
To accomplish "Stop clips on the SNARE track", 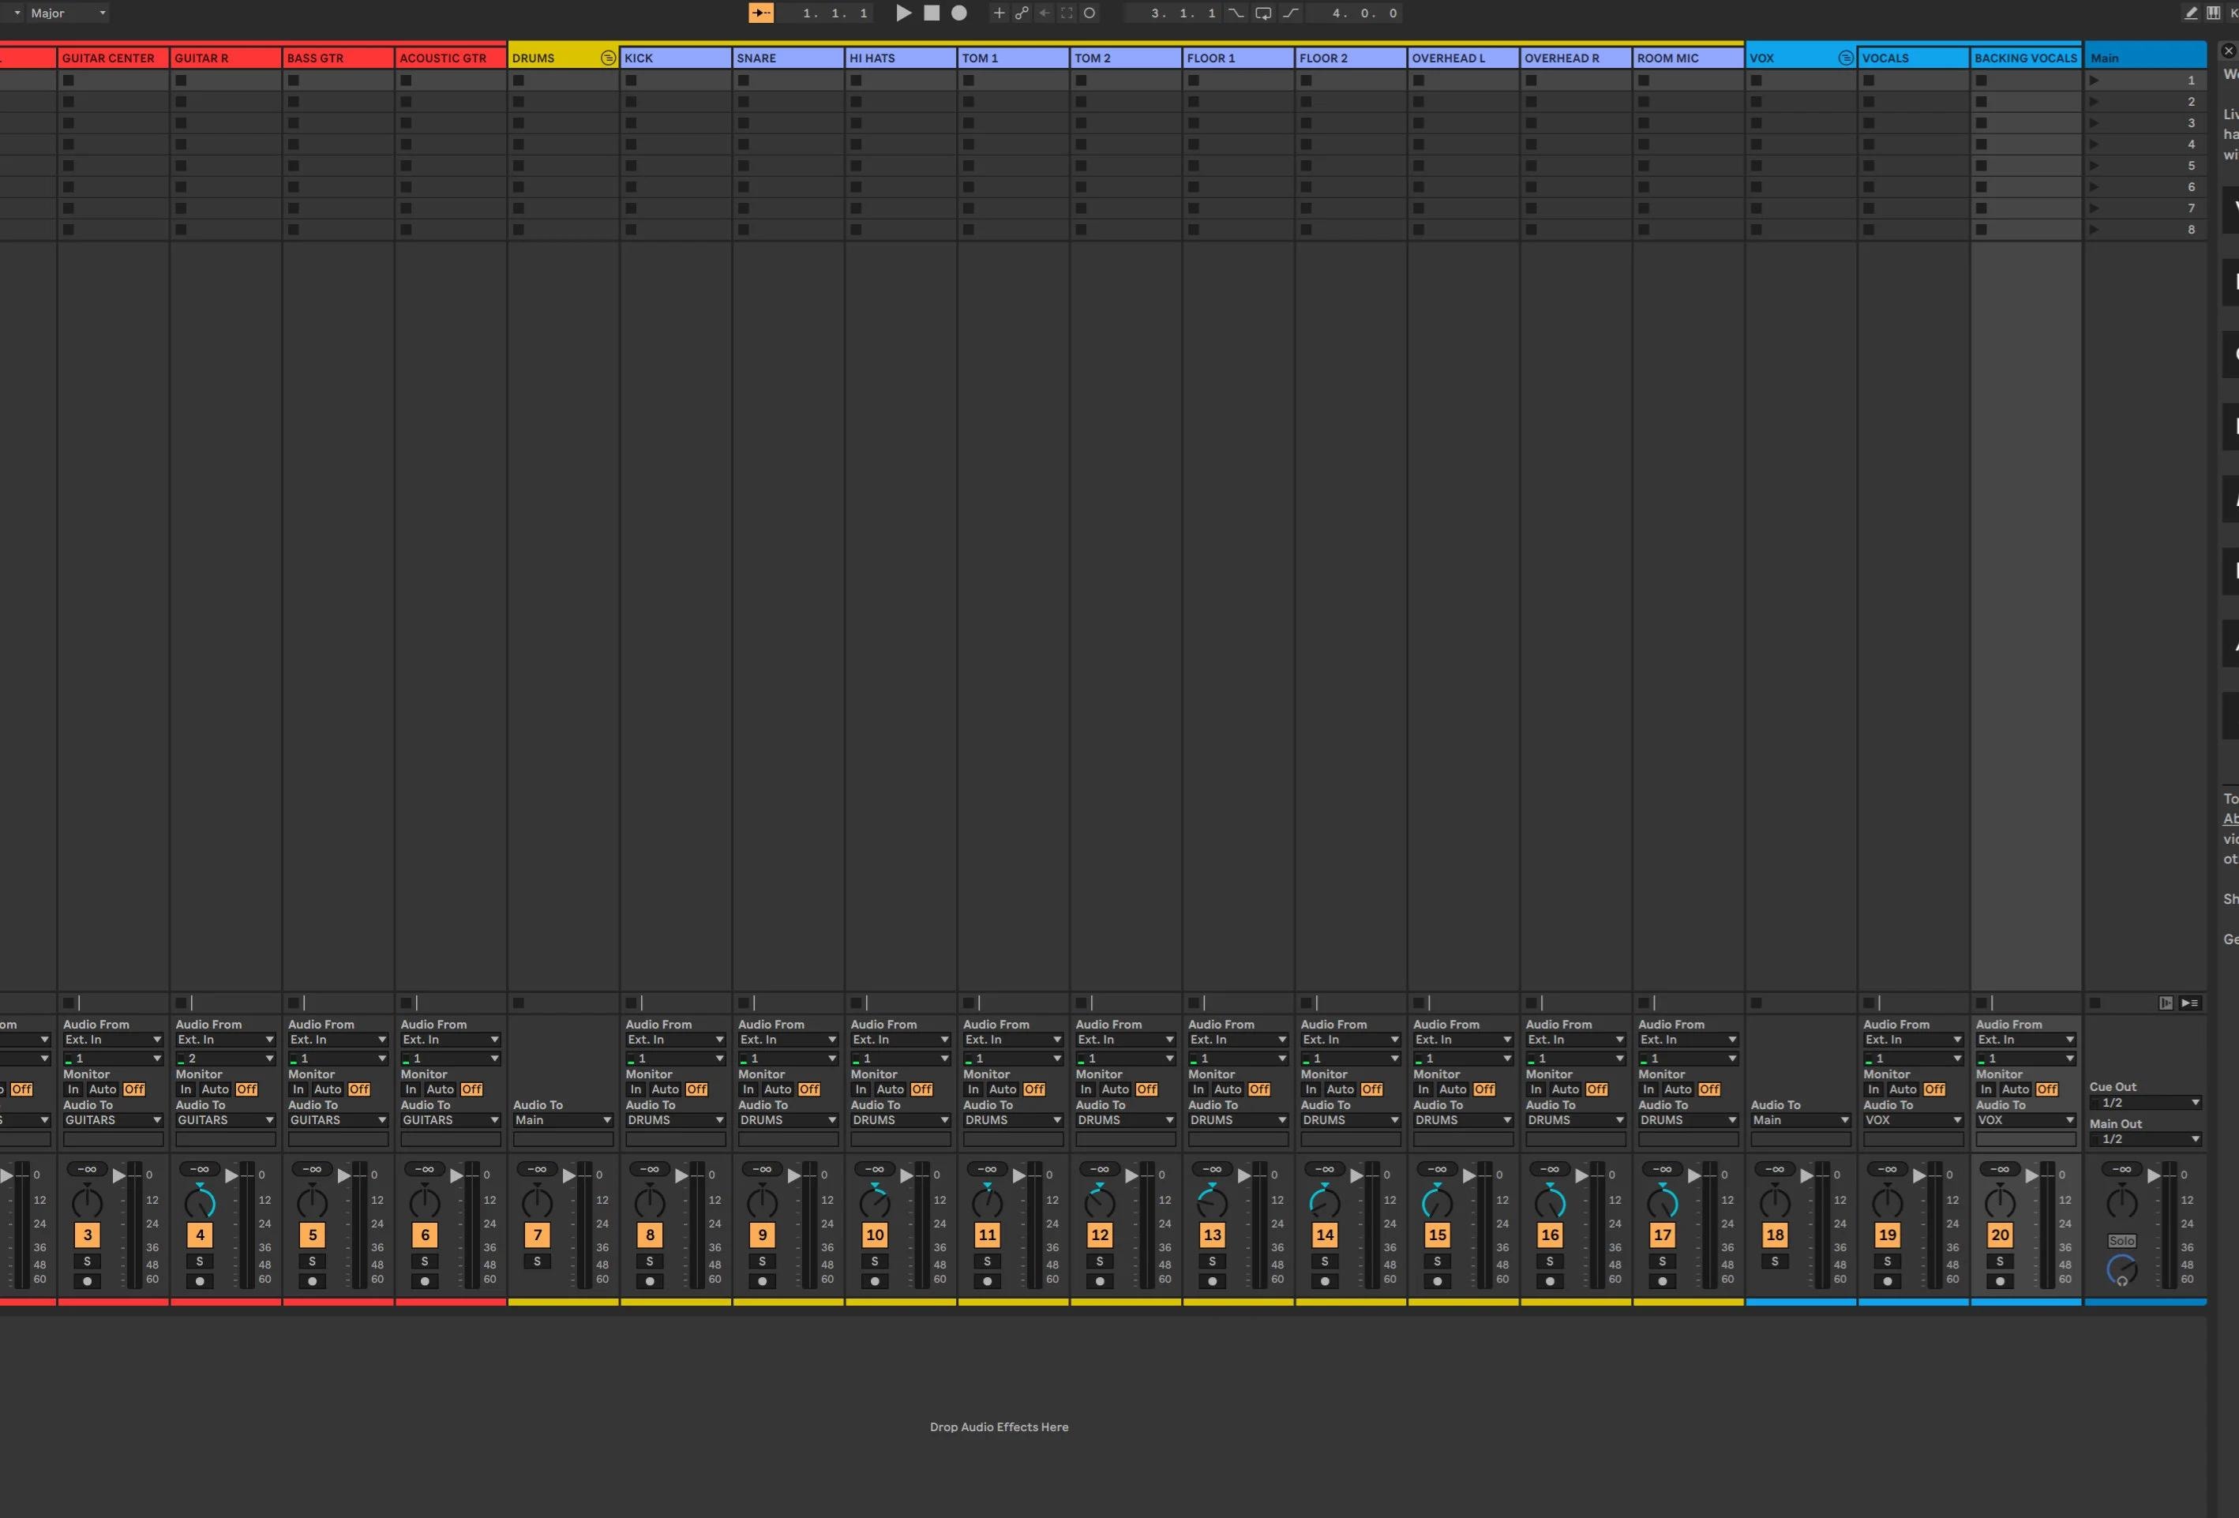I will 744,1003.
